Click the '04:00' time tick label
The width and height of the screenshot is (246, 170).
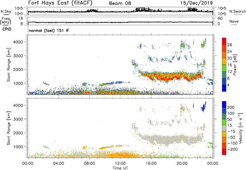click(x=58, y=164)
